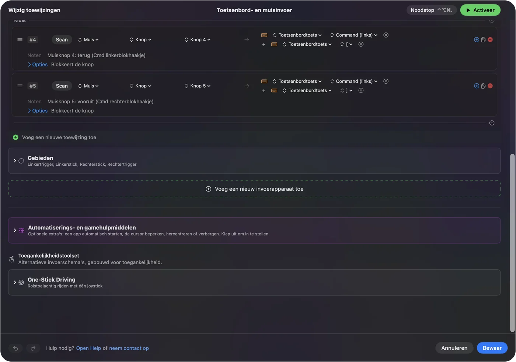516x362 pixels.
Task: Remove the Command (links) output in mapping #4
Action: tap(386, 35)
